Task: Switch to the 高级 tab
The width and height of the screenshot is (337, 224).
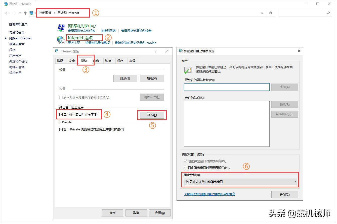Action: click(x=132, y=61)
